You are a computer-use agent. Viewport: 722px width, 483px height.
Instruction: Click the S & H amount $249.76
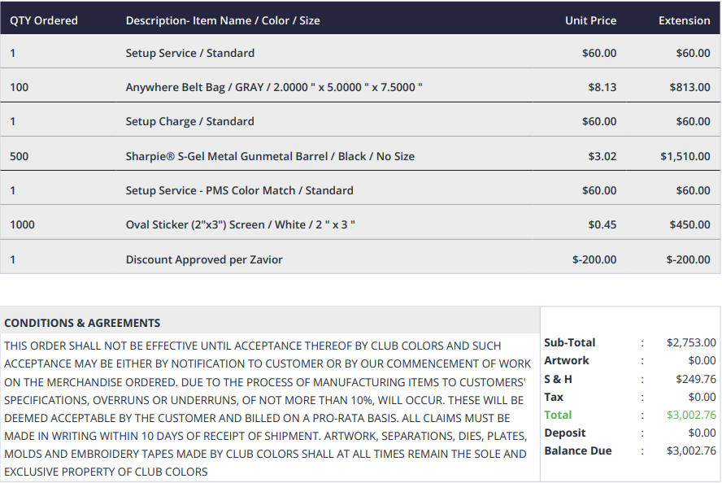(696, 379)
